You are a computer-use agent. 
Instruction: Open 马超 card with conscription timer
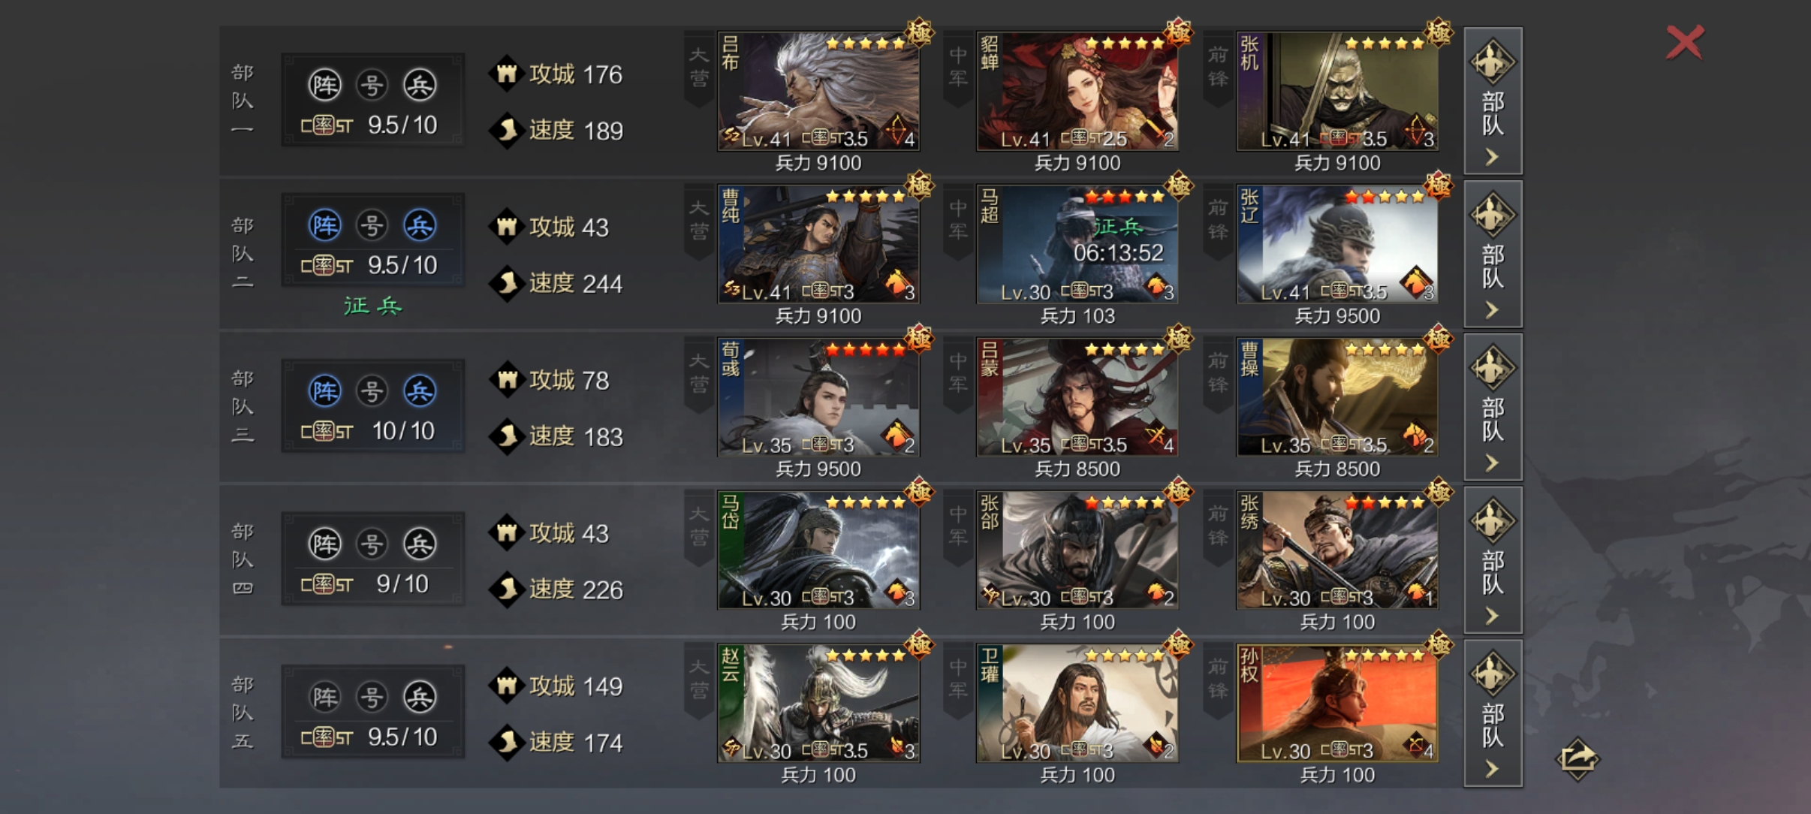(x=1077, y=244)
